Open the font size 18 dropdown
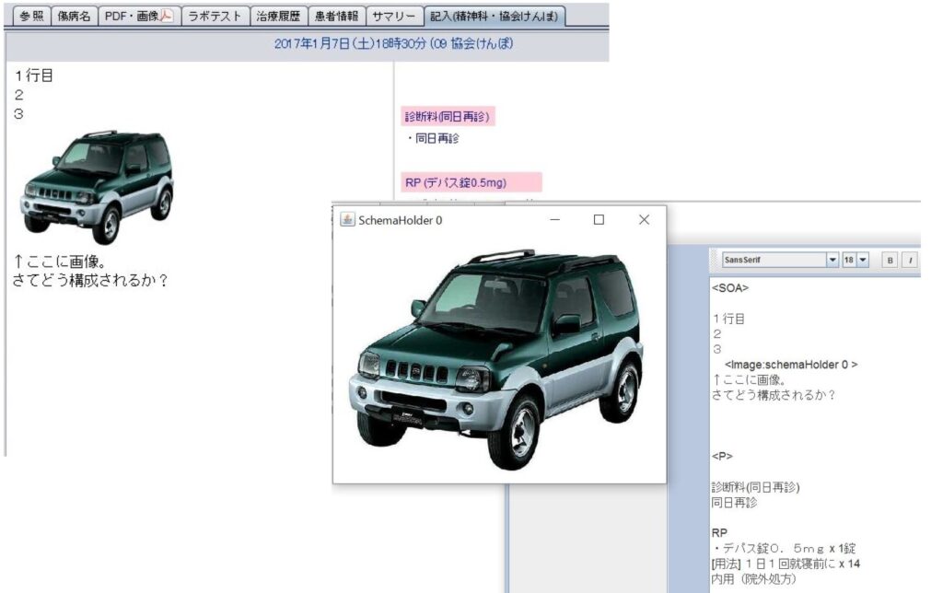943x593 pixels. (863, 260)
